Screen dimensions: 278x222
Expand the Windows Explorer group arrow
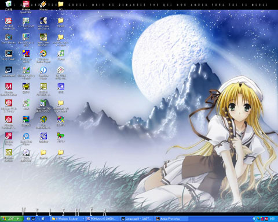[x=83, y=219]
